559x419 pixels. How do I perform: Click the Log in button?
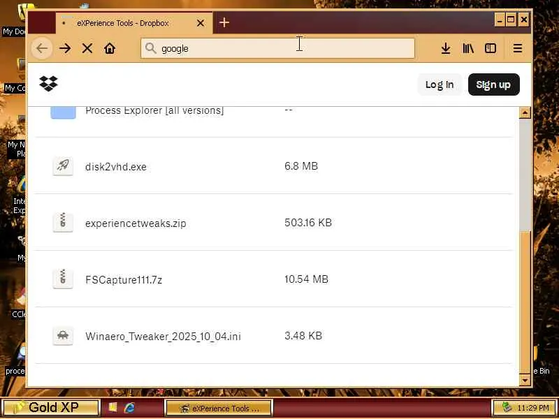[440, 84]
